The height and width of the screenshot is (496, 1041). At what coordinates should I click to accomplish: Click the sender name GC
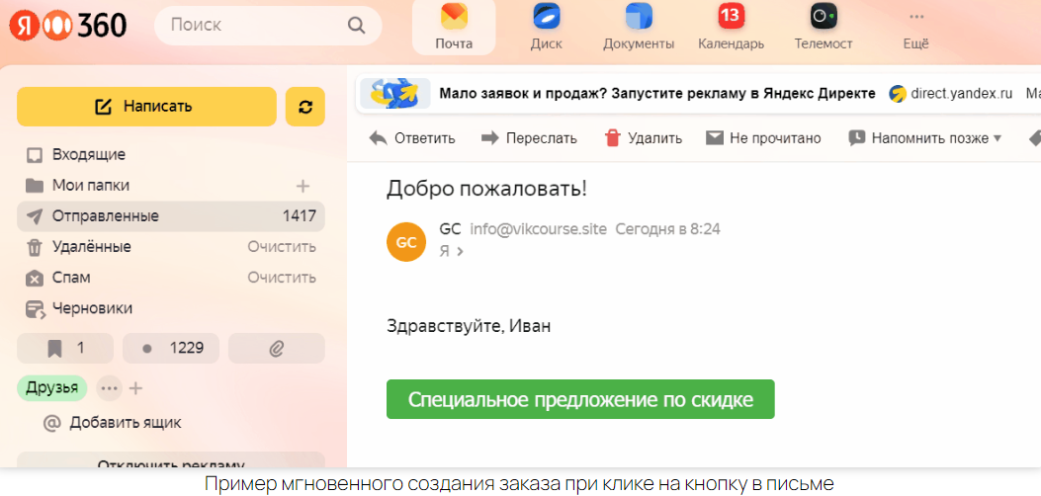(450, 229)
